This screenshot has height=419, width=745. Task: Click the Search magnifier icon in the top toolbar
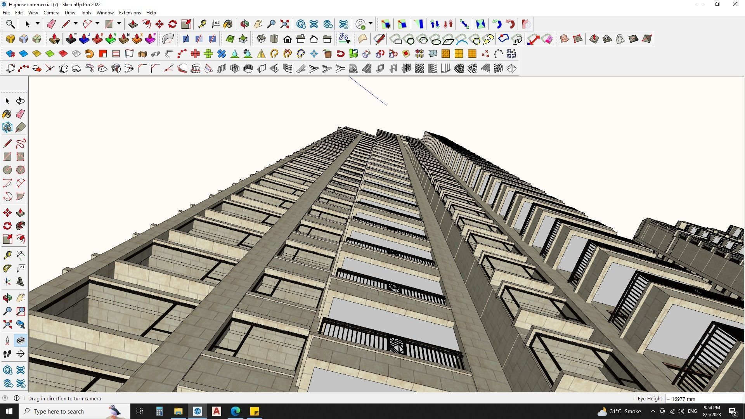[x=10, y=24]
